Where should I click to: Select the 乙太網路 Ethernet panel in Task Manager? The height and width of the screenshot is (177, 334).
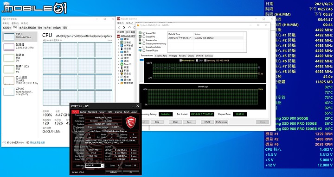pos(20,80)
